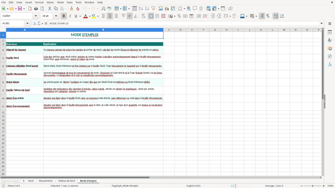Activate Clone Formatting paintbrush
Viewport: 335px width, 188px height.
[71, 9]
